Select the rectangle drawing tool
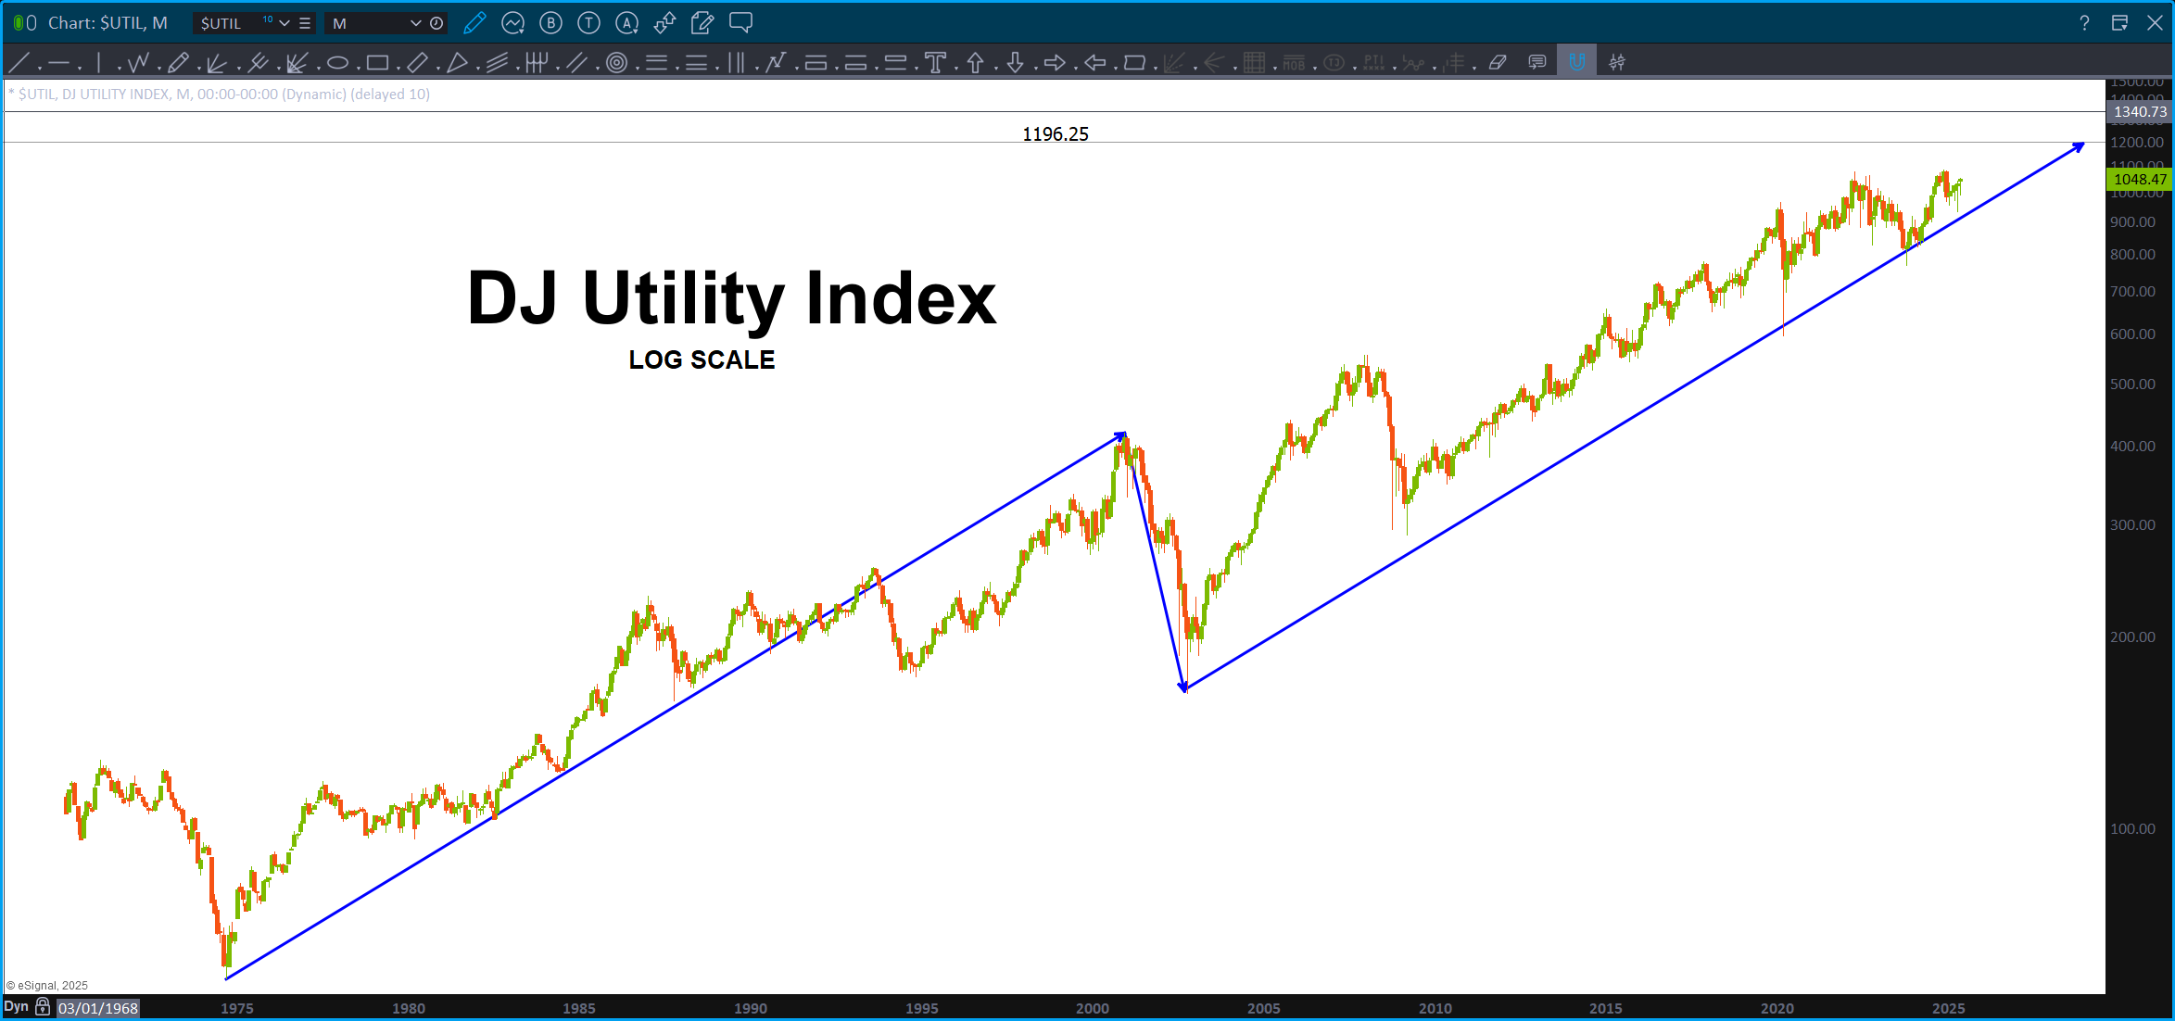 [x=377, y=63]
